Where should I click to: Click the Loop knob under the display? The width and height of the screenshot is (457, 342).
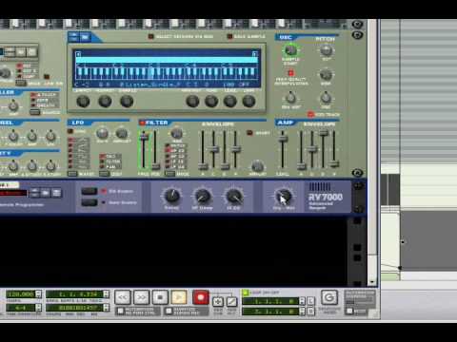point(248,102)
